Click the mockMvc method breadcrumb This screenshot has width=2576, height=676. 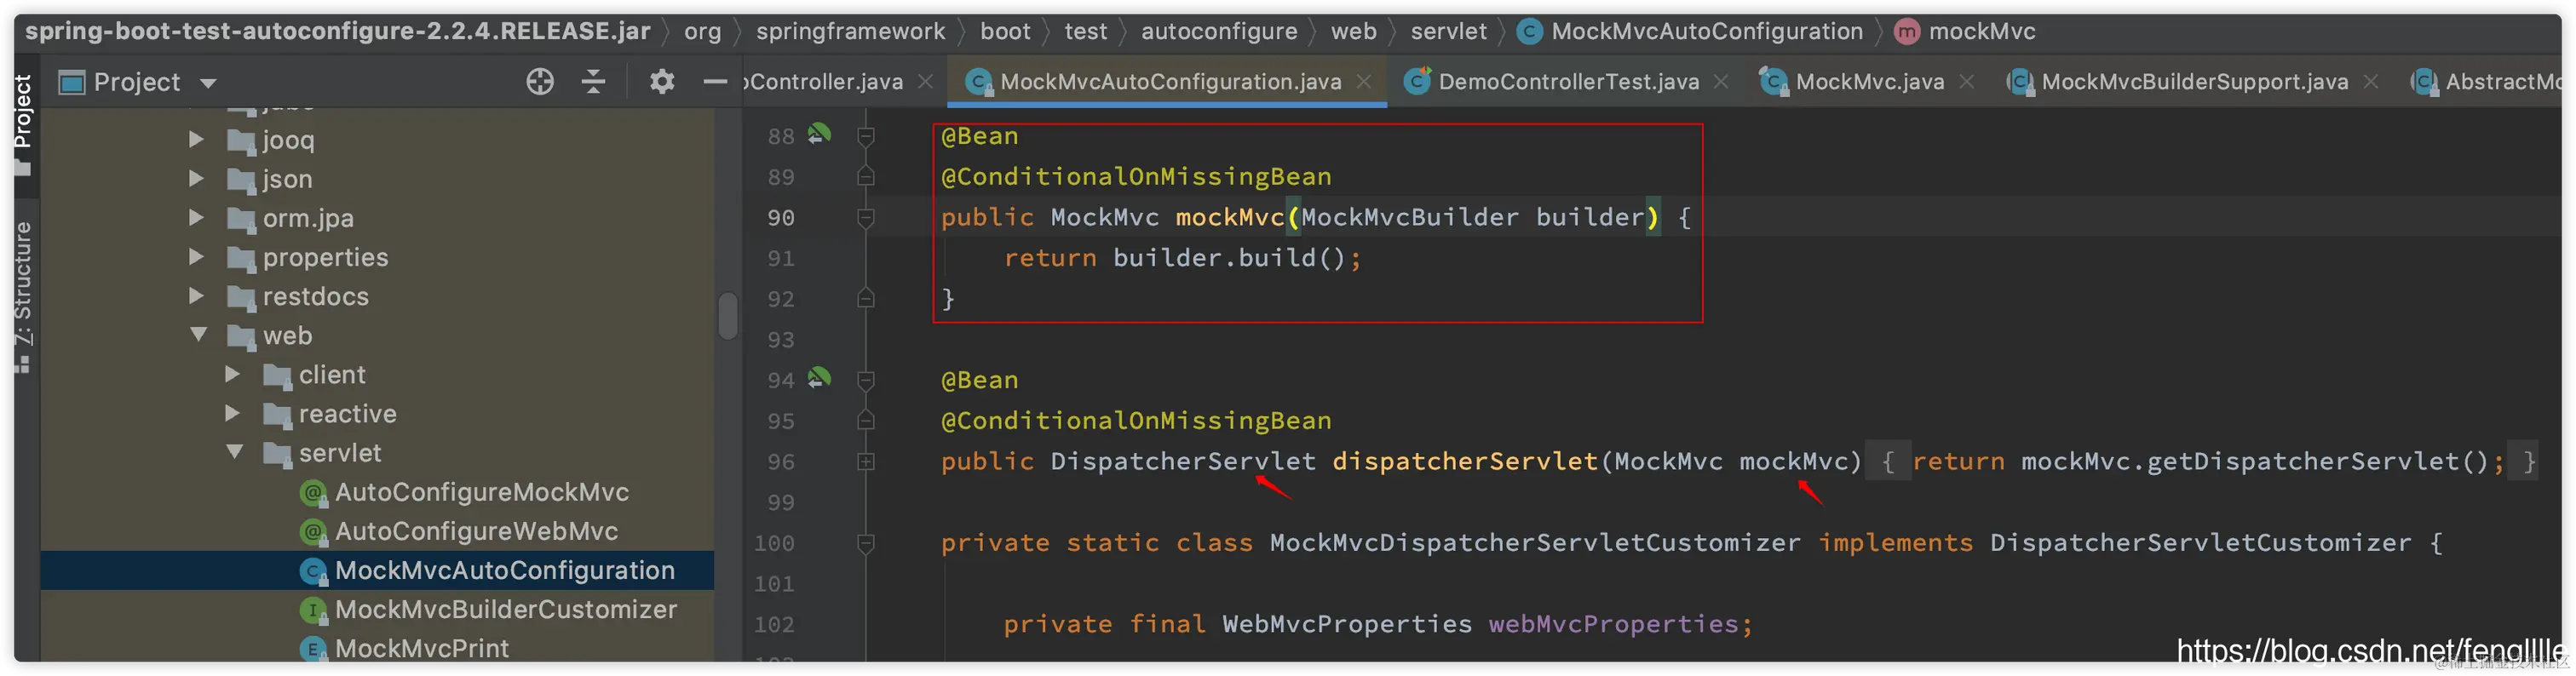[1981, 32]
